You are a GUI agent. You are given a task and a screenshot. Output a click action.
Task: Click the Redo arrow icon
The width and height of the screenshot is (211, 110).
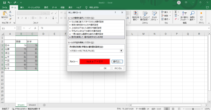[x=15, y=2]
